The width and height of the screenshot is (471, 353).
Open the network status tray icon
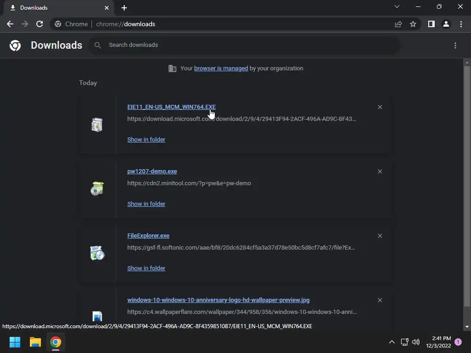[x=405, y=342]
